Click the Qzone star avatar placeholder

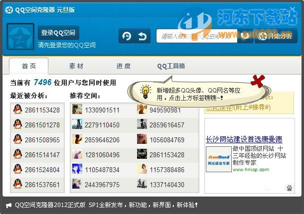[20, 36]
